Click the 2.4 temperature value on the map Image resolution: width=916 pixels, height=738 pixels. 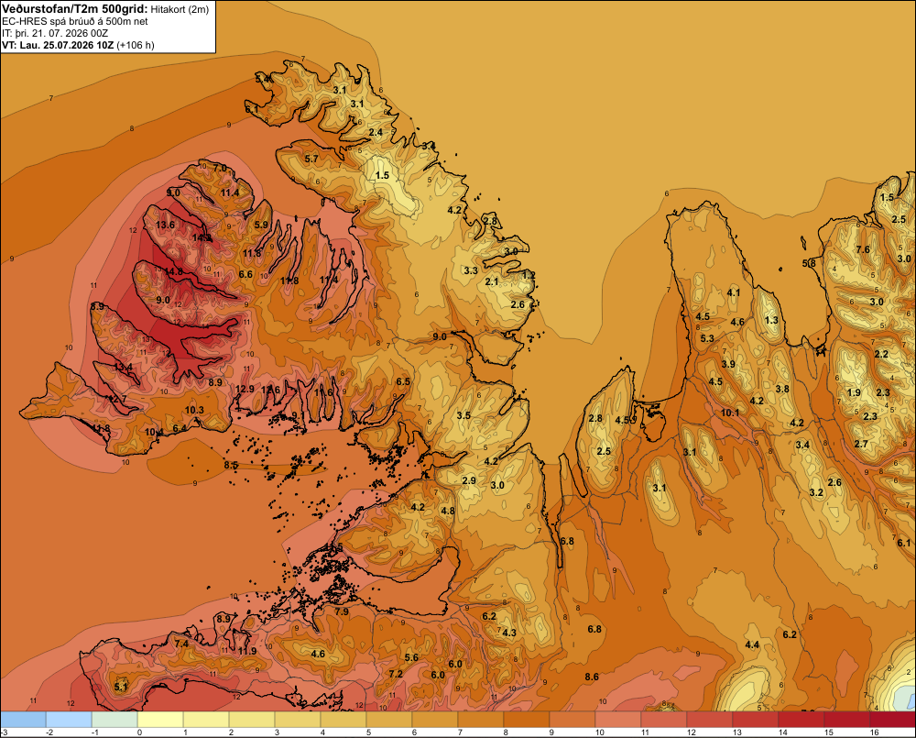[x=376, y=132]
